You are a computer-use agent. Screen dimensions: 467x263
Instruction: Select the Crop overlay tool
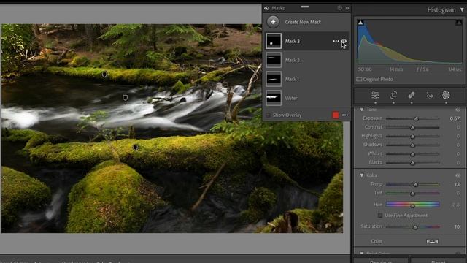(x=393, y=96)
